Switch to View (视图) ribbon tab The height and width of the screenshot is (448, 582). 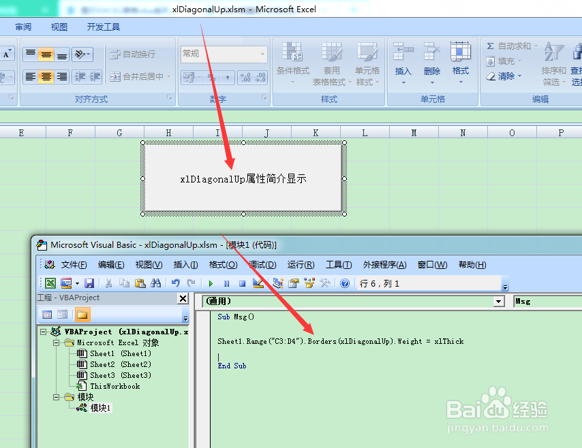pos(59,27)
